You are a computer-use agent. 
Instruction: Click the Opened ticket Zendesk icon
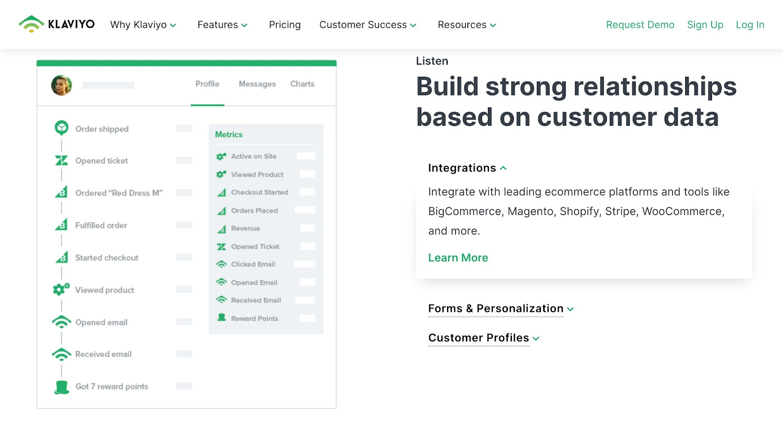[x=62, y=160]
